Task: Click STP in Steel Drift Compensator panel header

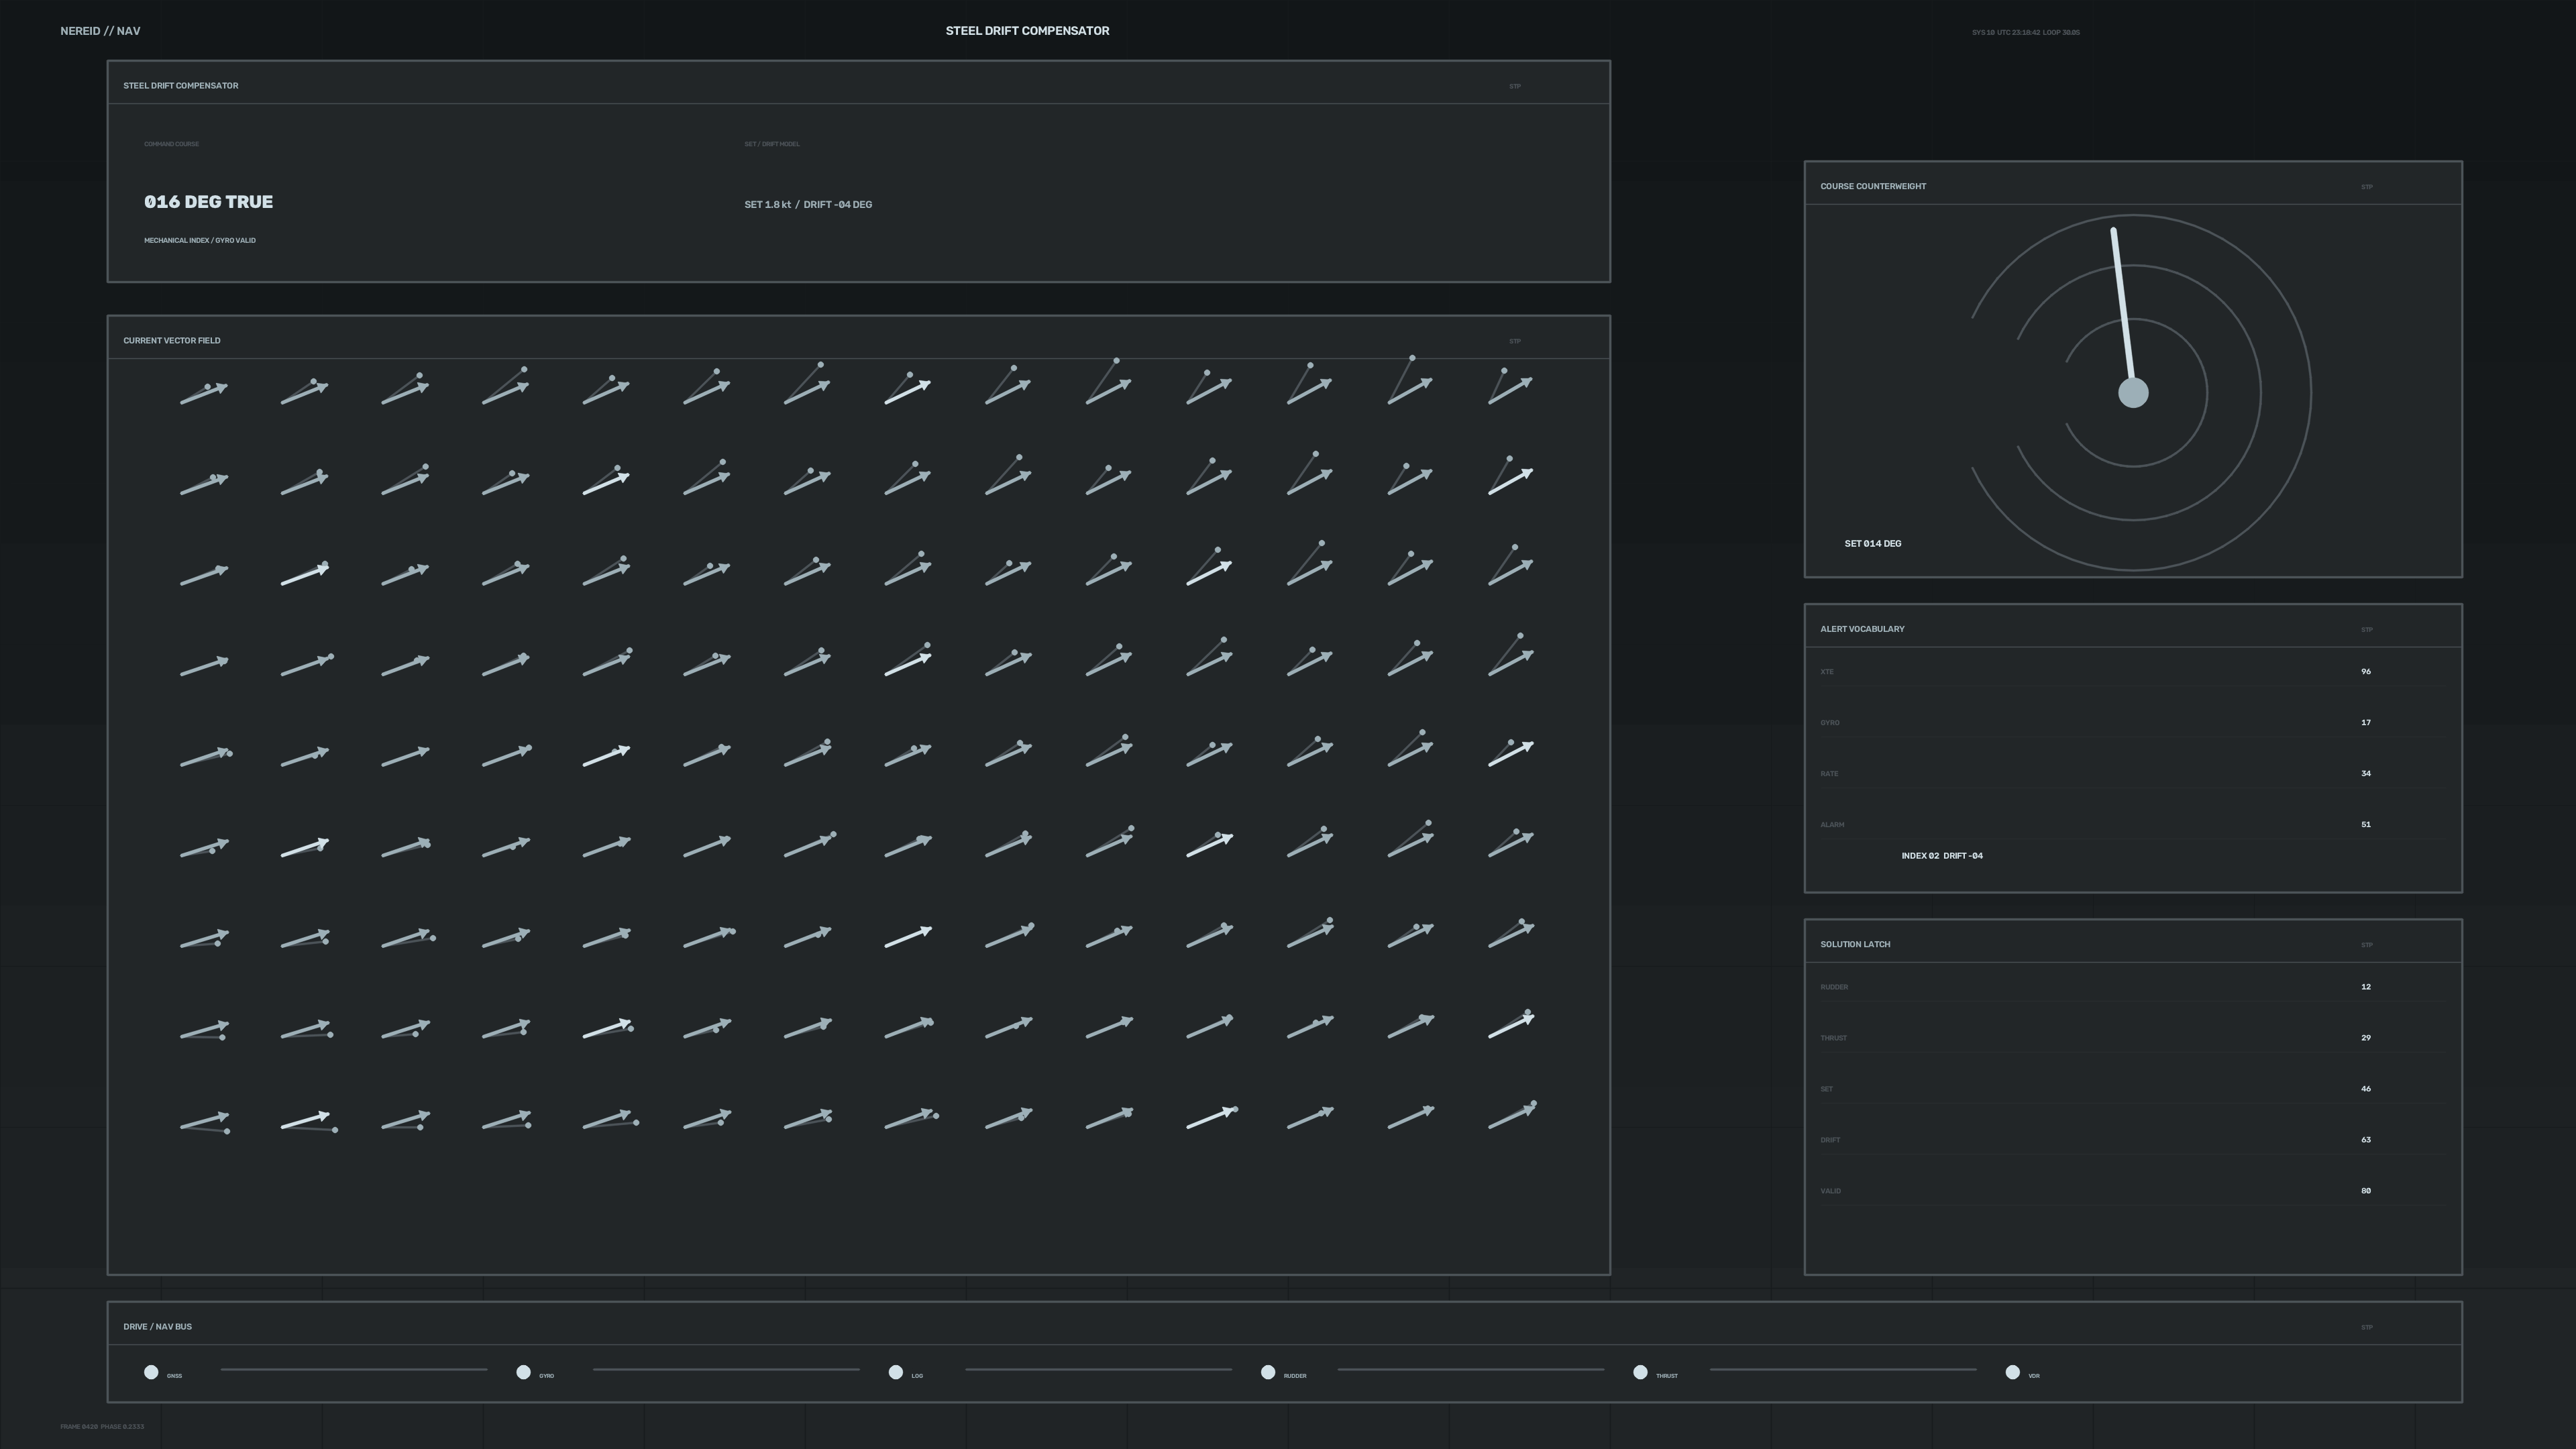Action: click(1515, 86)
